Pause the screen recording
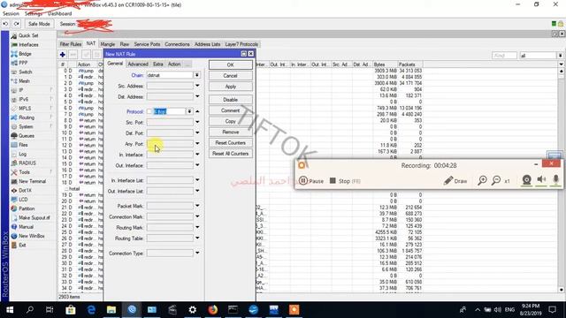The height and width of the screenshot is (318, 566). tap(311, 180)
